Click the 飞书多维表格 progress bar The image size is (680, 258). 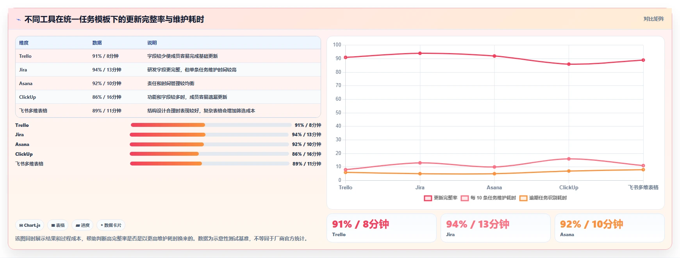pos(209,164)
